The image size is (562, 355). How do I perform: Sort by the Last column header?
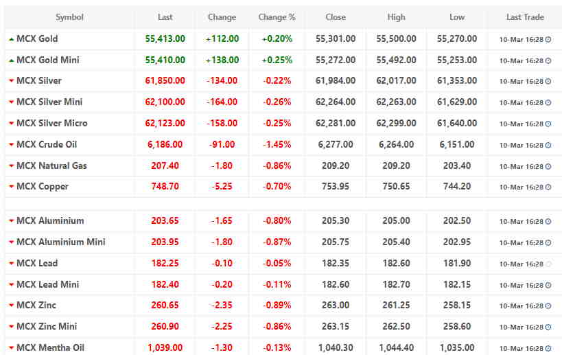pos(165,17)
